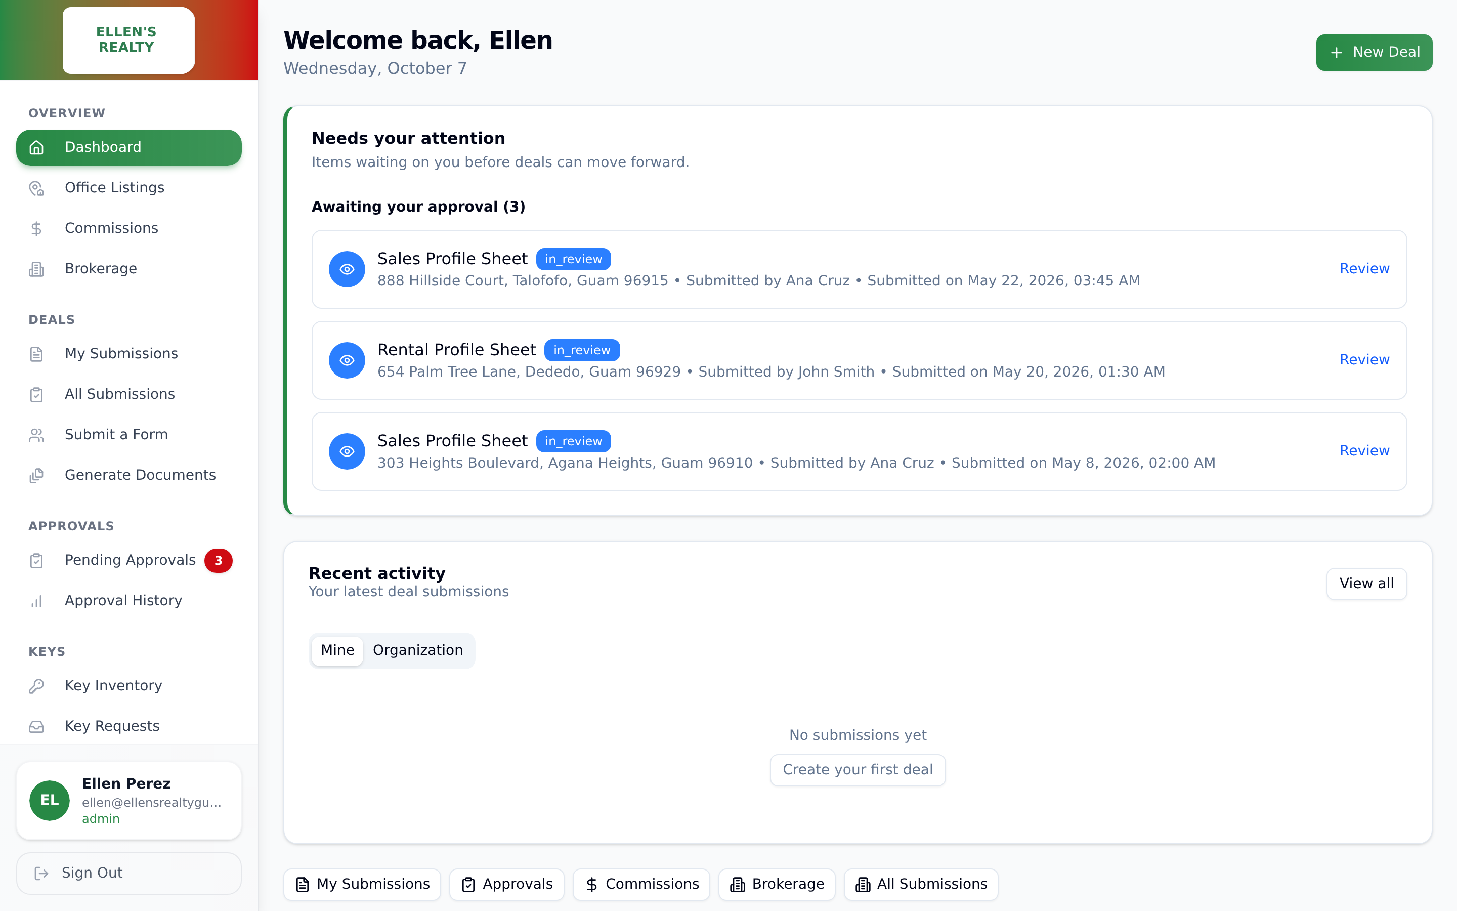Go to Approval History in sidebar
Screen dimensions: 1457x911
click(129, 601)
